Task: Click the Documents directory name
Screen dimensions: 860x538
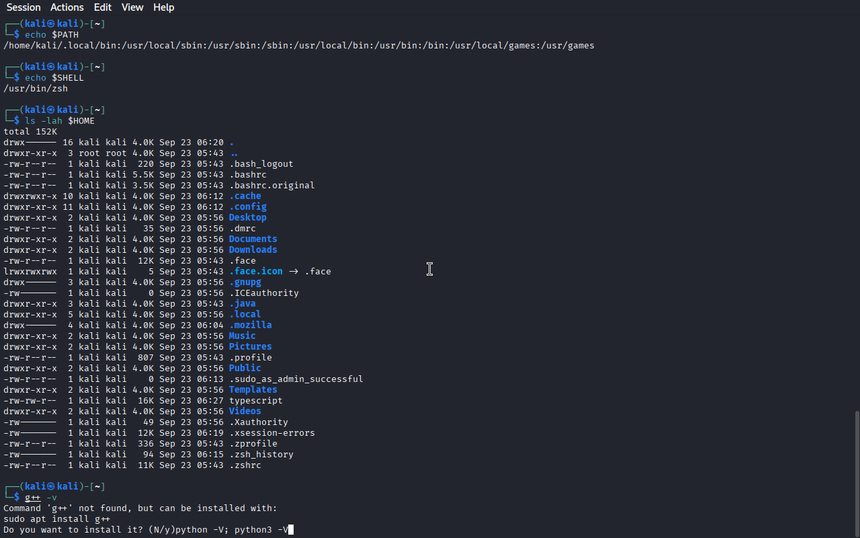Action: [253, 239]
